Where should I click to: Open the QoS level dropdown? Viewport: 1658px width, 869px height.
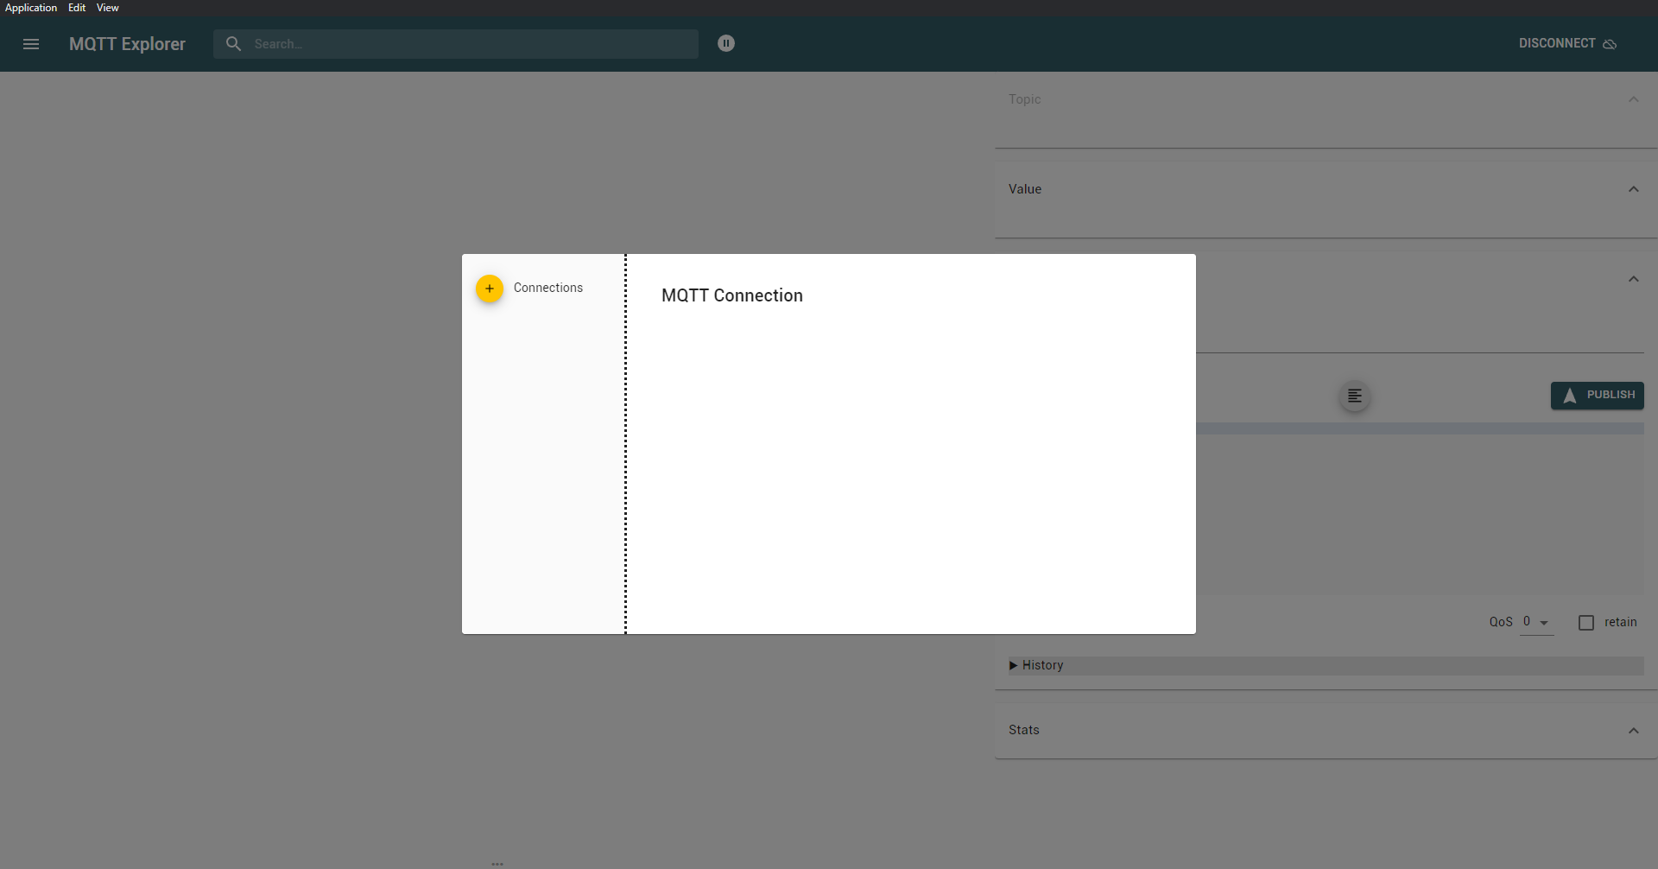[x=1536, y=621]
